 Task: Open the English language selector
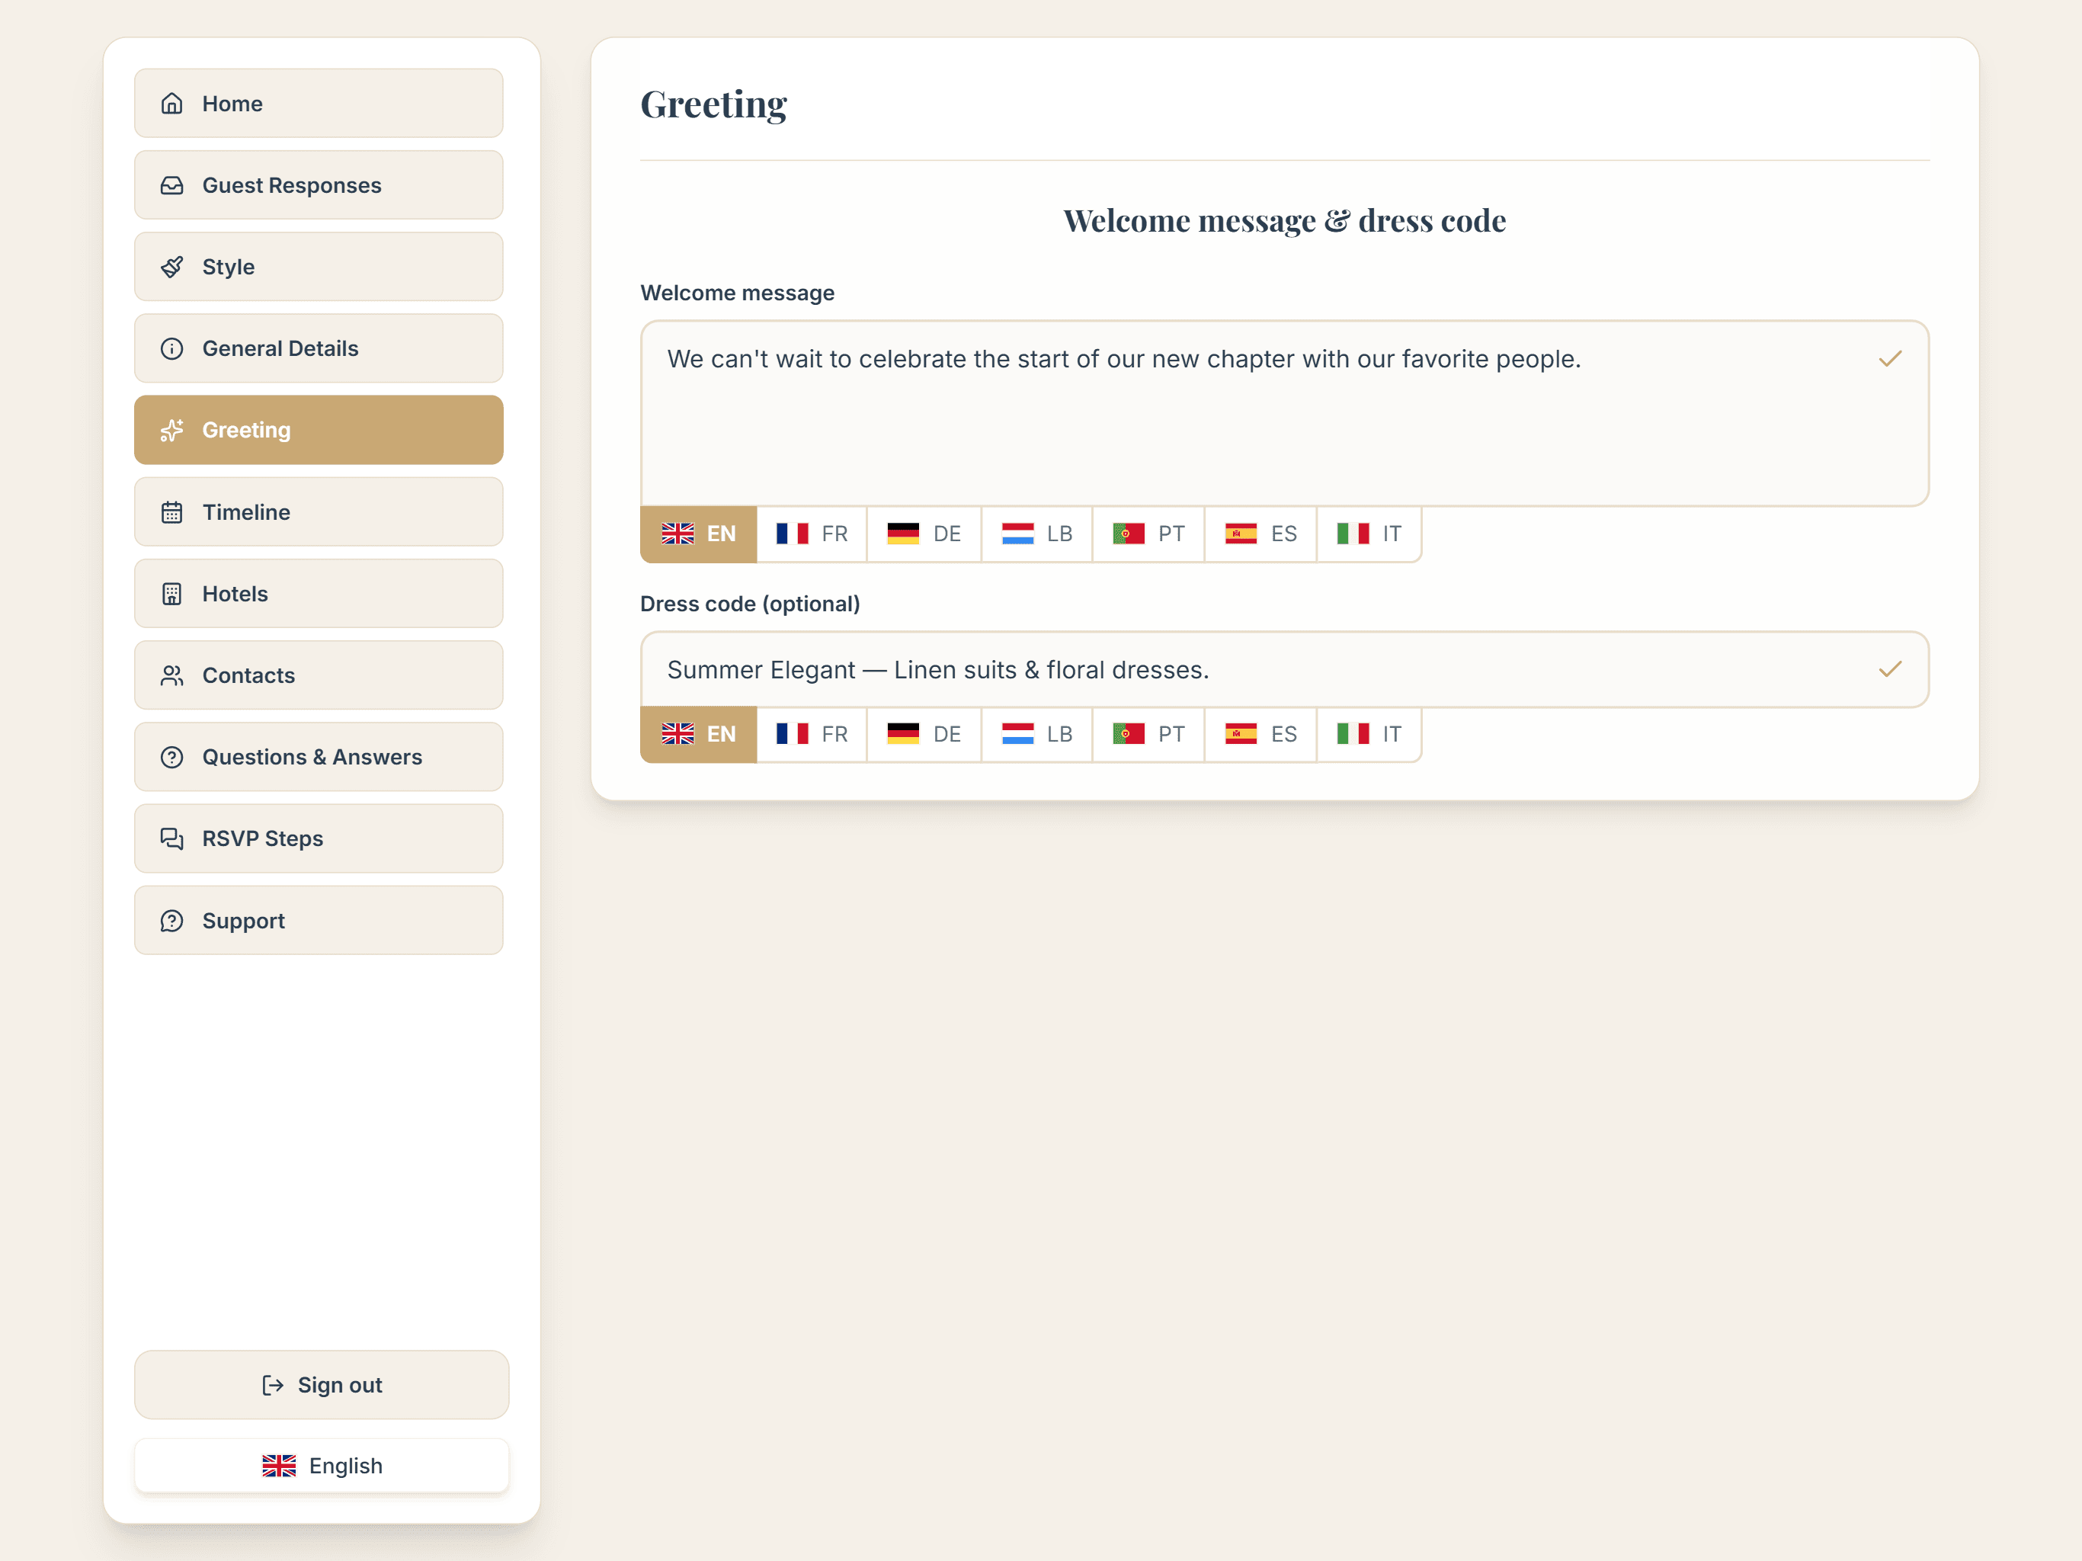point(322,1466)
